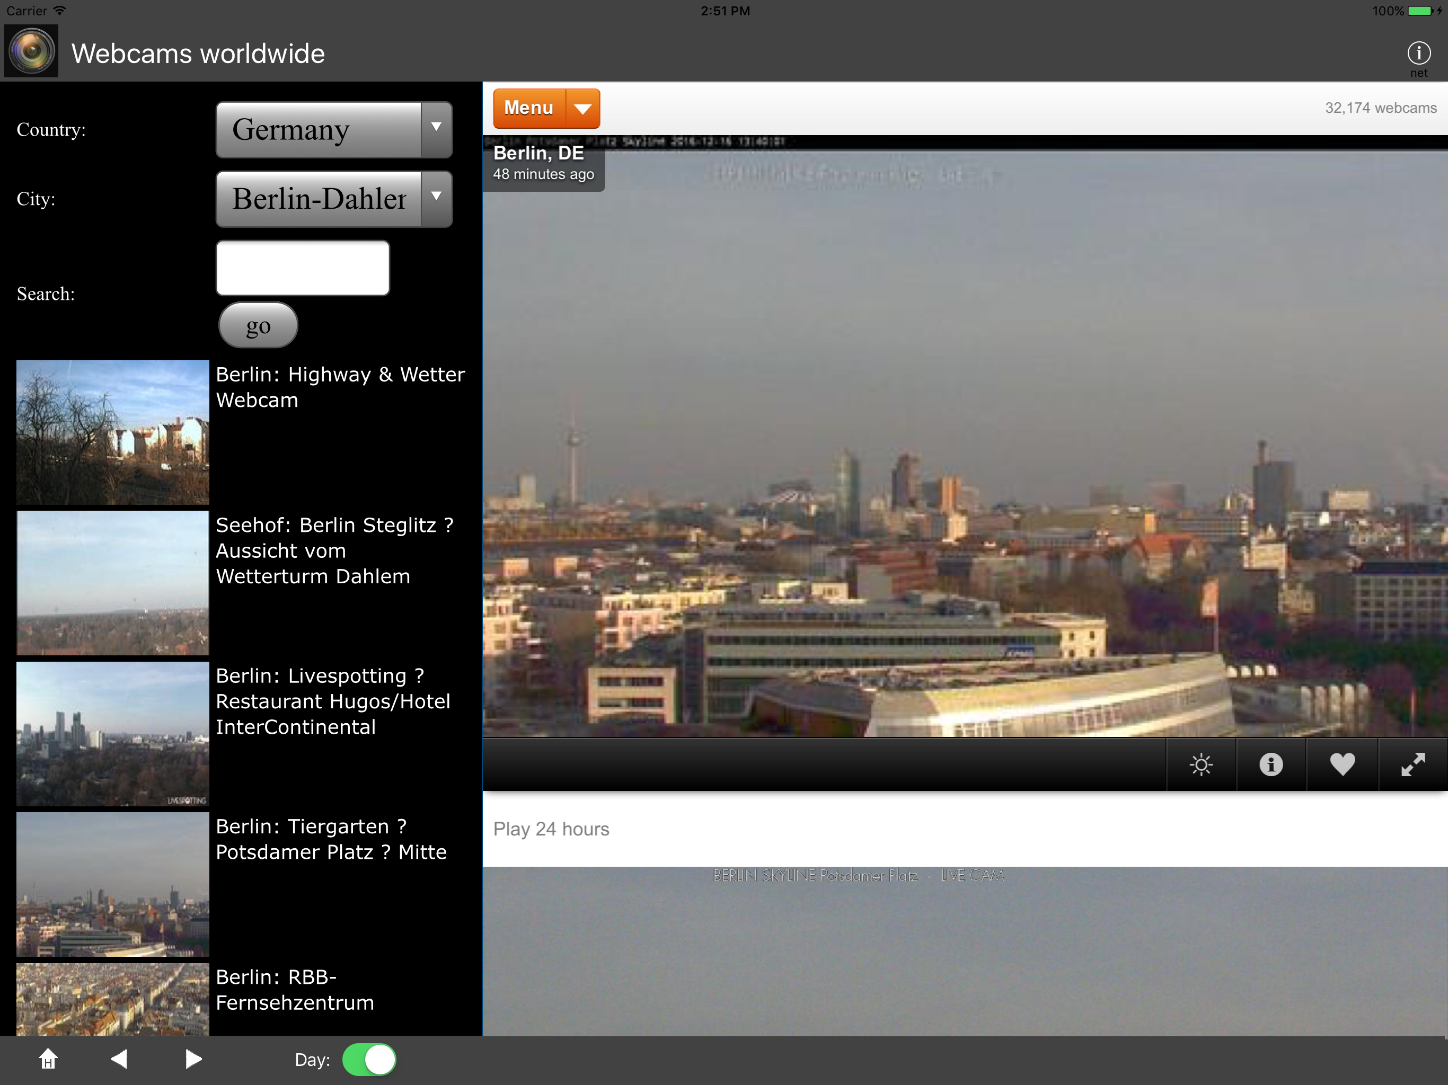Screen dimensions: 1448x1085
Task: Favorite this webcam with the heart icon
Action: point(1342,764)
